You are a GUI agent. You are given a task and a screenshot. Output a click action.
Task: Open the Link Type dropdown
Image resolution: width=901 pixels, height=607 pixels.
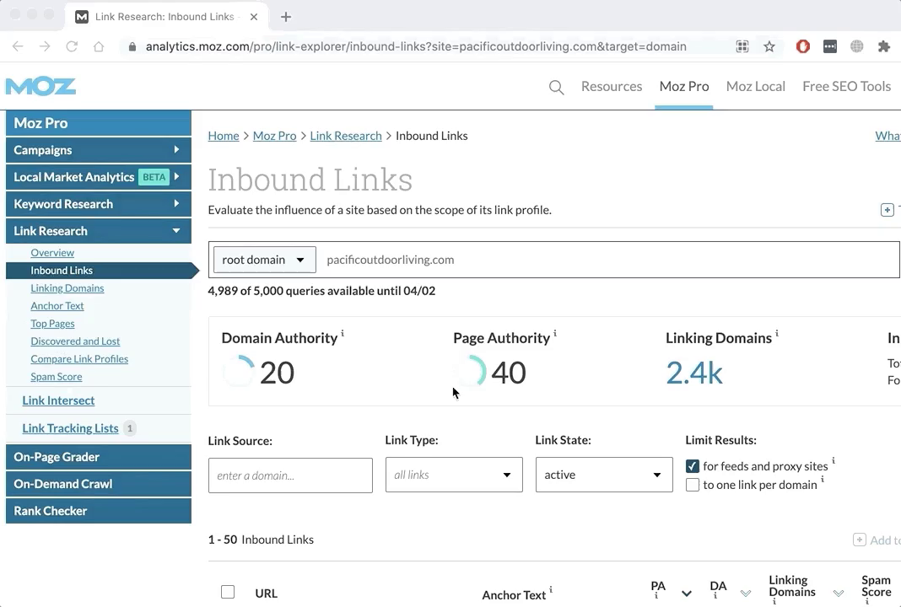click(x=454, y=475)
